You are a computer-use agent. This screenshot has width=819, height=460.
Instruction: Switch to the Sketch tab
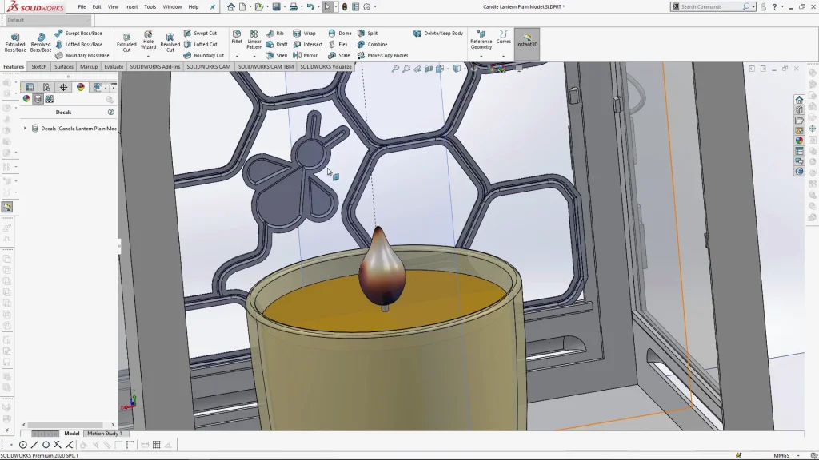click(x=38, y=67)
